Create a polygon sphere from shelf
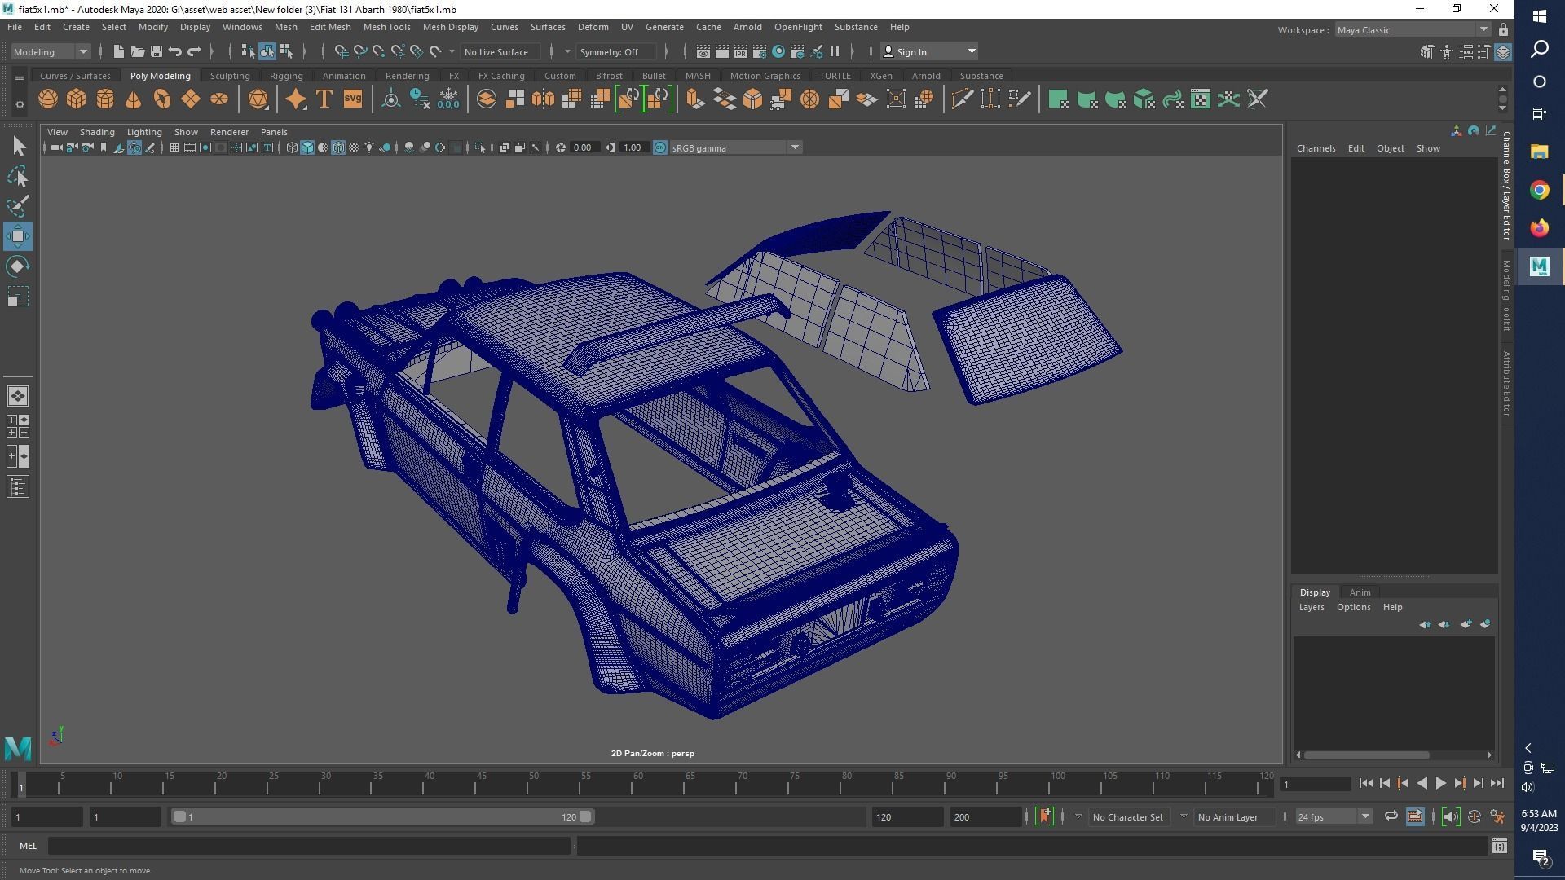Screen dimensions: 1565x880 coord(48,99)
